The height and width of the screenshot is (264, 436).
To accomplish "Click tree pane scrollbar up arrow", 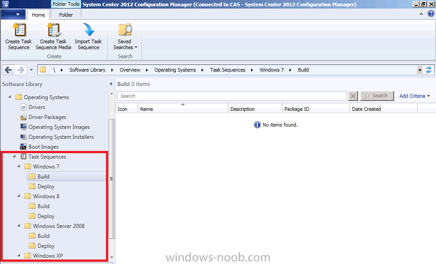I will point(111,94).
